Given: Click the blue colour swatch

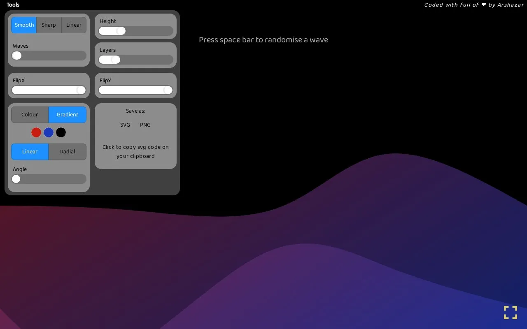Looking at the screenshot, I should pos(49,132).
